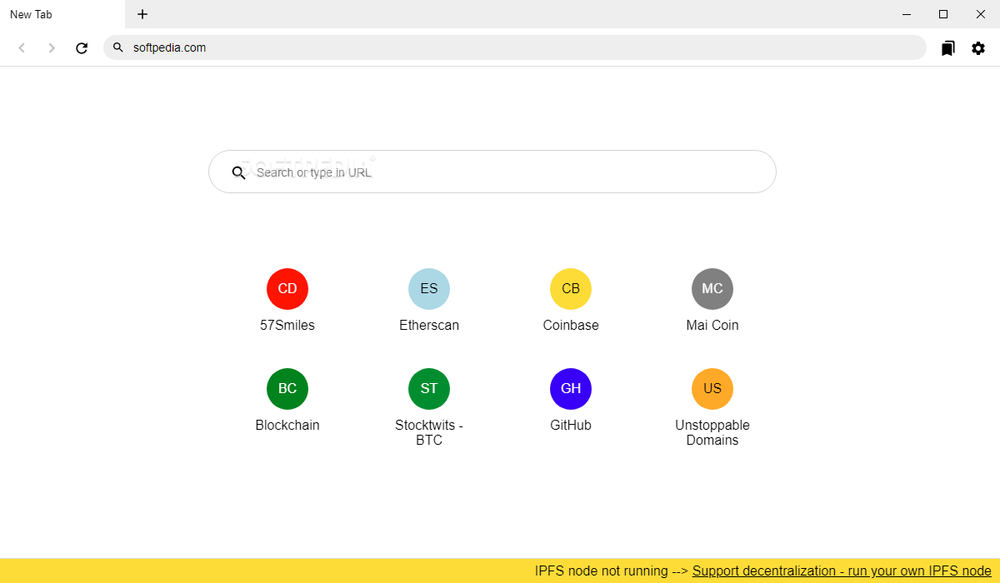
Task: Open the settings gear
Action: (978, 48)
